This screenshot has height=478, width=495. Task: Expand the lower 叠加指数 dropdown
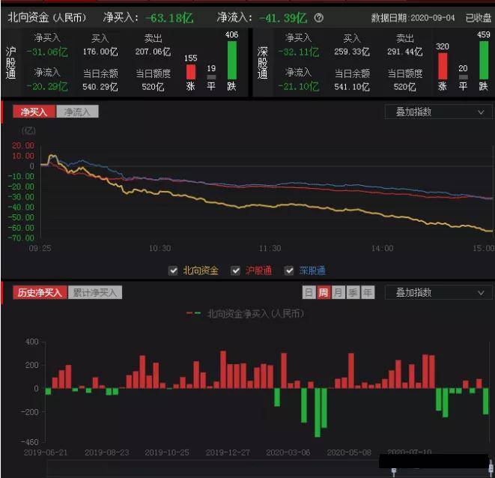pyautogui.click(x=438, y=293)
